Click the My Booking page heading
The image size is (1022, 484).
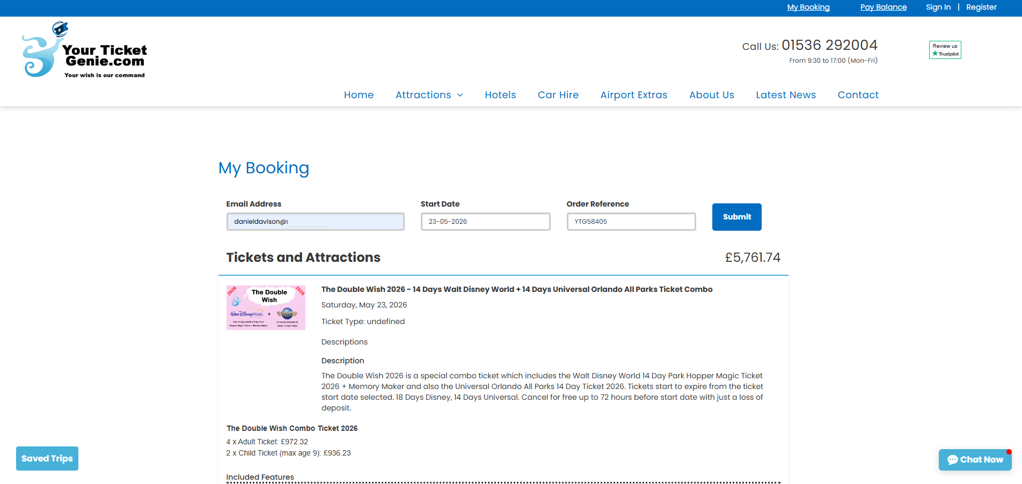tap(264, 168)
